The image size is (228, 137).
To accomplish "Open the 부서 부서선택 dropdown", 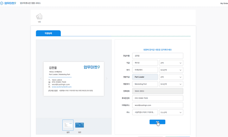I will pos(171,70).
